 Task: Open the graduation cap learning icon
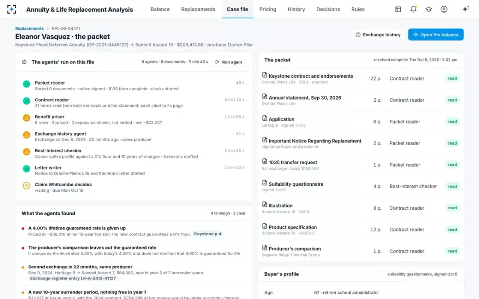pyautogui.click(x=429, y=9)
